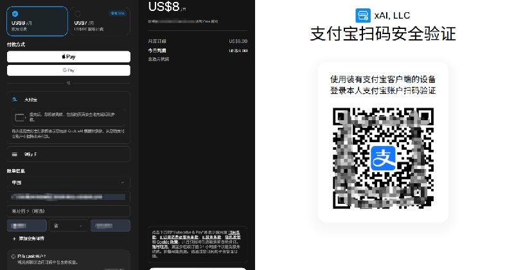This screenshot has width=514, height=270.
Task: Open the province (省) dropdown
Action: point(69,226)
